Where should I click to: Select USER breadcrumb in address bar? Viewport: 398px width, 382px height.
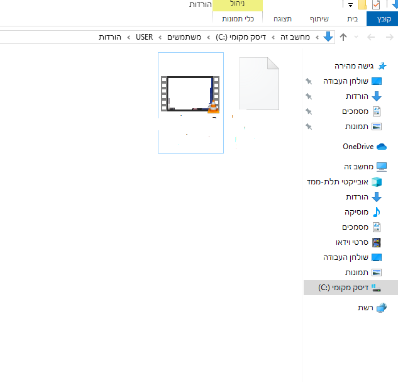pos(144,37)
